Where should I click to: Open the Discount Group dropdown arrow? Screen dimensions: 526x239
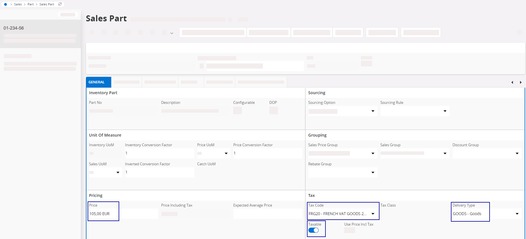[517, 153]
